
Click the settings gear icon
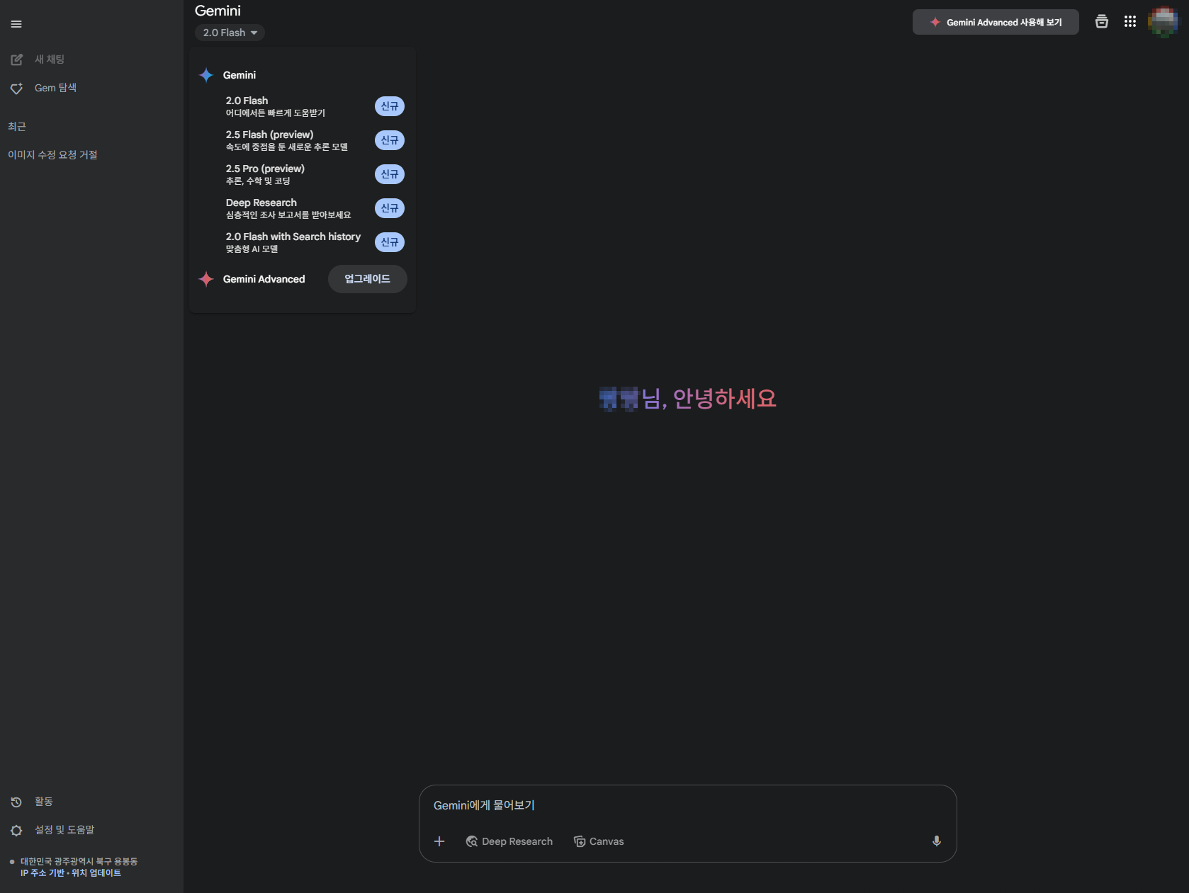coord(16,830)
